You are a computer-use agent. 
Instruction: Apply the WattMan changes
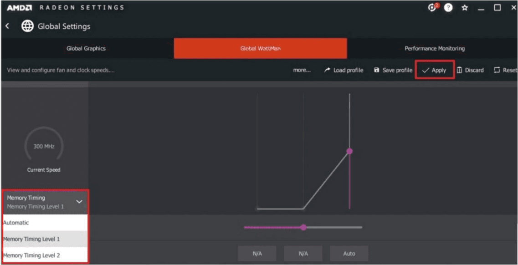[x=435, y=70]
